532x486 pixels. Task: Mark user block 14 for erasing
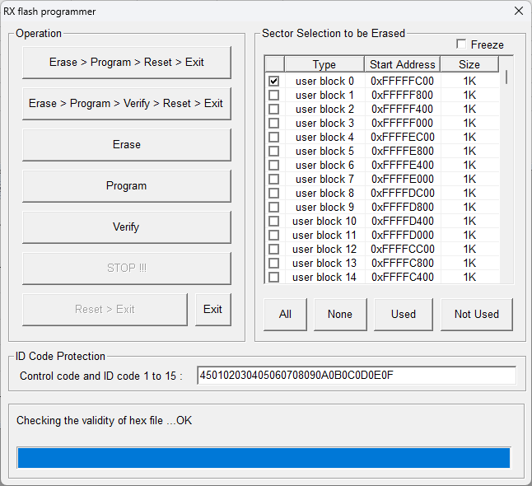point(274,278)
